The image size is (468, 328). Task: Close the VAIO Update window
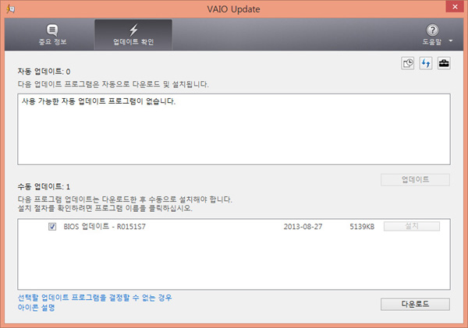pos(455,6)
